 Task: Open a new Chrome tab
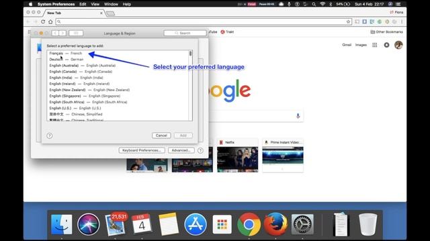click(110, 13)
